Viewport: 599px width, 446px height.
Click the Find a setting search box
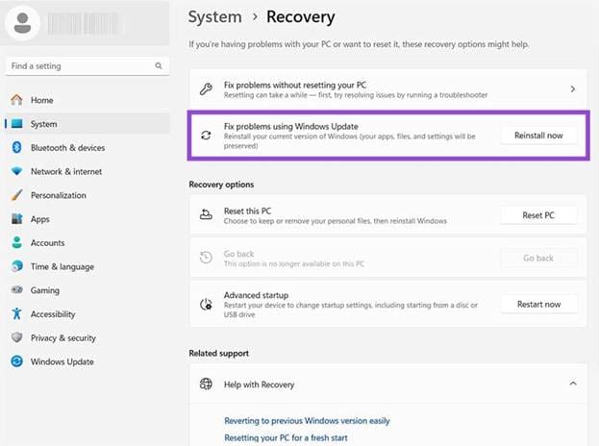point(80,66)
